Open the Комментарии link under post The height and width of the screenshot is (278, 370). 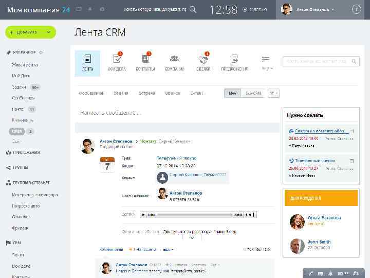point(111,249)
